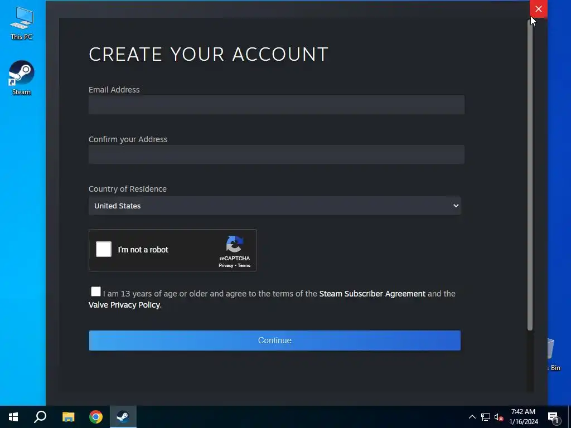Open the Country of Residence dropdown
The image size is (571, 428).
[274, 206]
